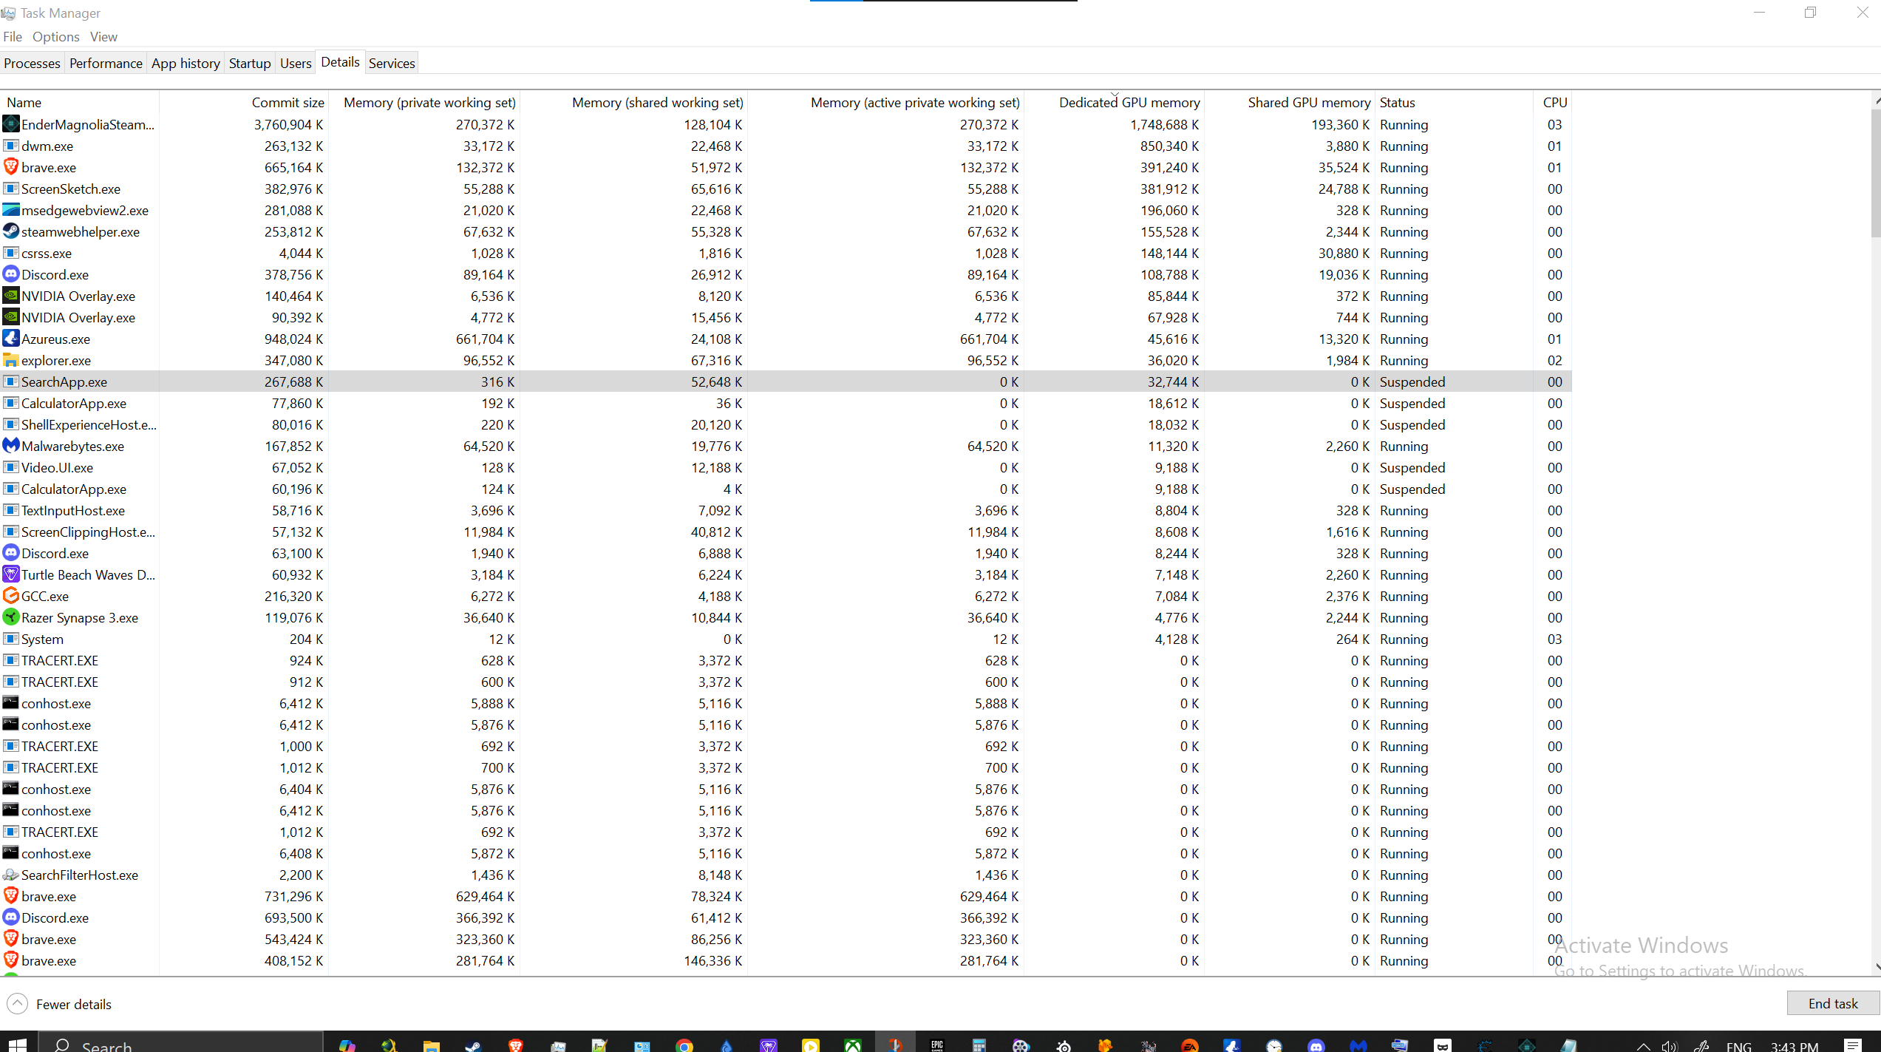Viewport: 1881px width, 1052px height.
Task: Click the Malwarebytes.exe process icon
Action: coord(11,446)
